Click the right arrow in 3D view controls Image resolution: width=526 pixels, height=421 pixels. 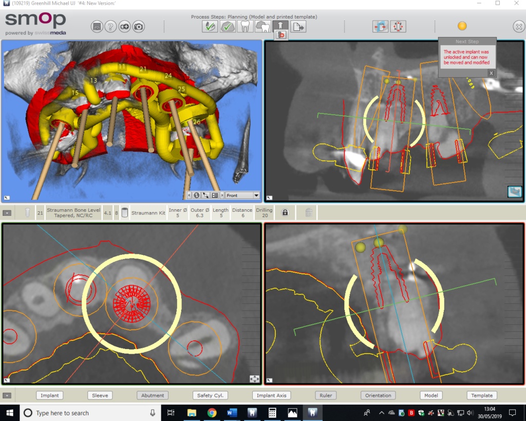pos(222,195)
